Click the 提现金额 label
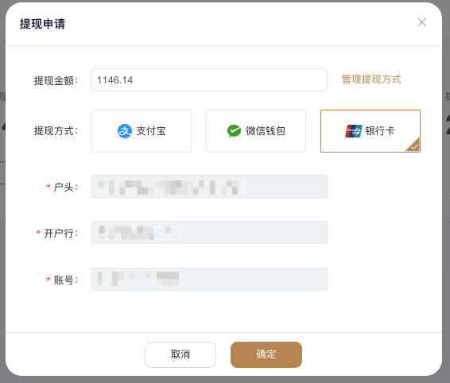This screenshot has height=383, width=450. pyautogui.click(x=56, y=80)
